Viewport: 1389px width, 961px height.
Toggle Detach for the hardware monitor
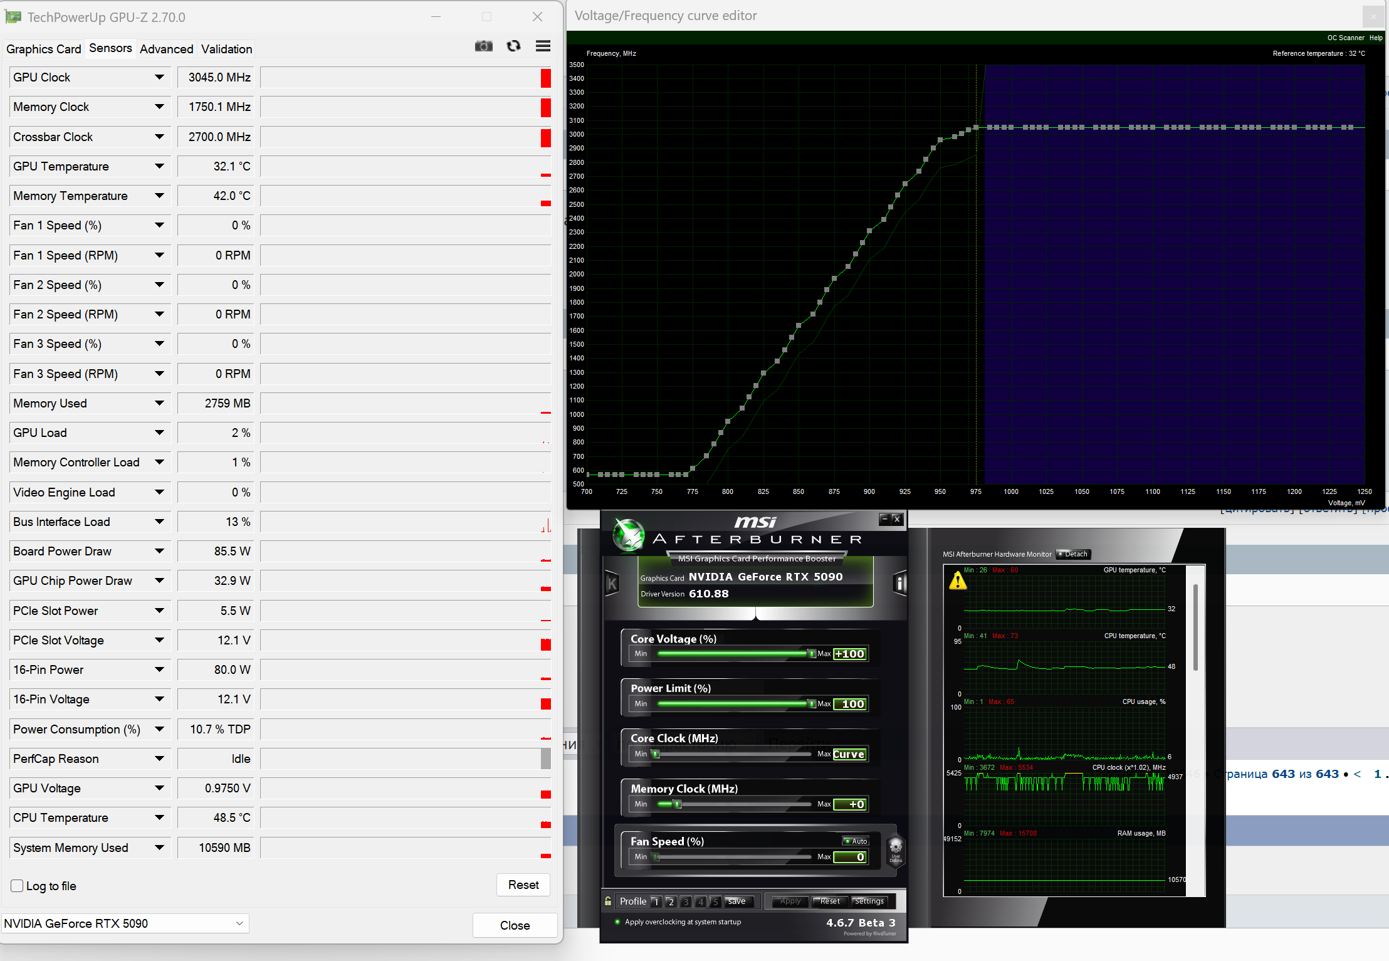pos(1073,554)
